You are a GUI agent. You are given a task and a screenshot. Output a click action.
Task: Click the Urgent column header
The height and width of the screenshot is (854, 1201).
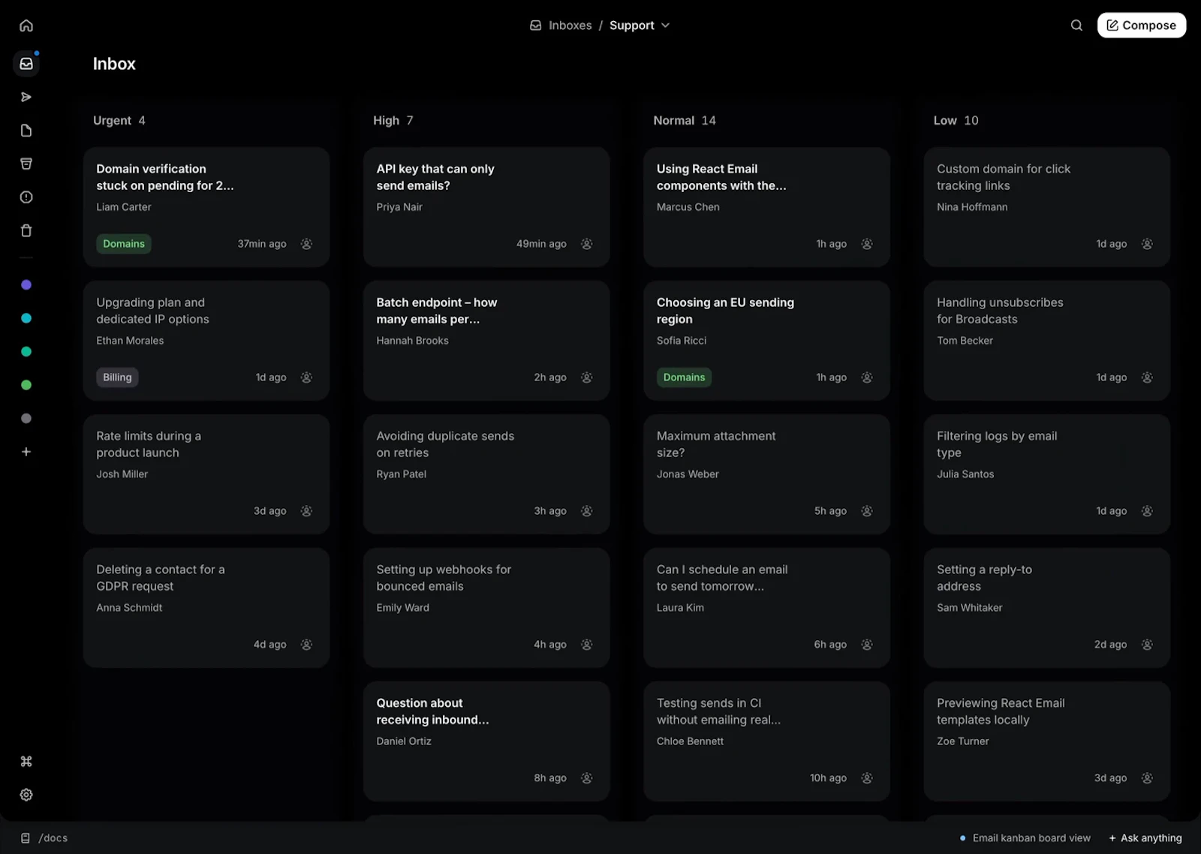pyautogui.click(x=119, y=121)
